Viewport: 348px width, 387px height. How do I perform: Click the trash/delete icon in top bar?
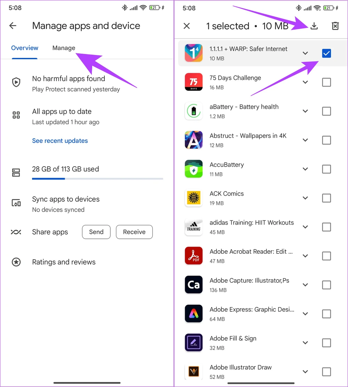pos(335,26)
